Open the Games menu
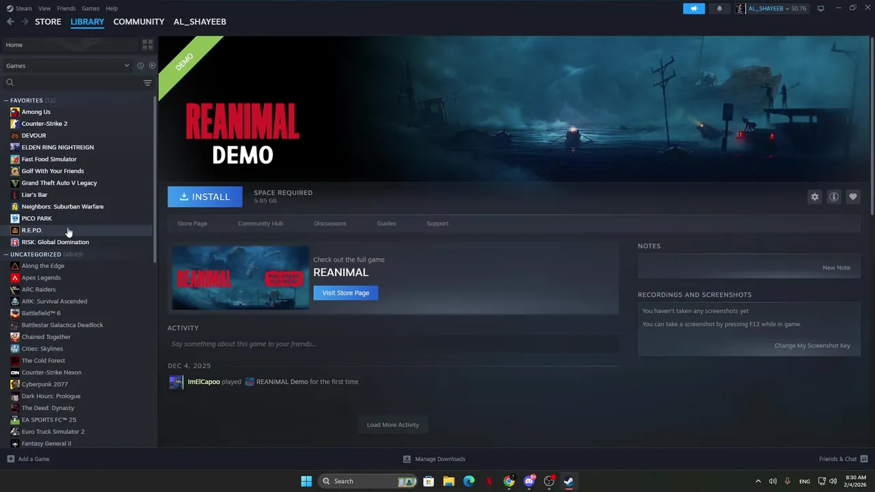This screenshot has height=492, width=875. click(x=90, y=8)
